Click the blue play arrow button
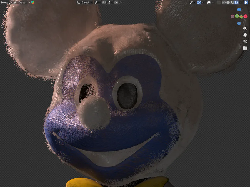The height and width of the screenshot is (187, 250). click(x=246, y=3)
